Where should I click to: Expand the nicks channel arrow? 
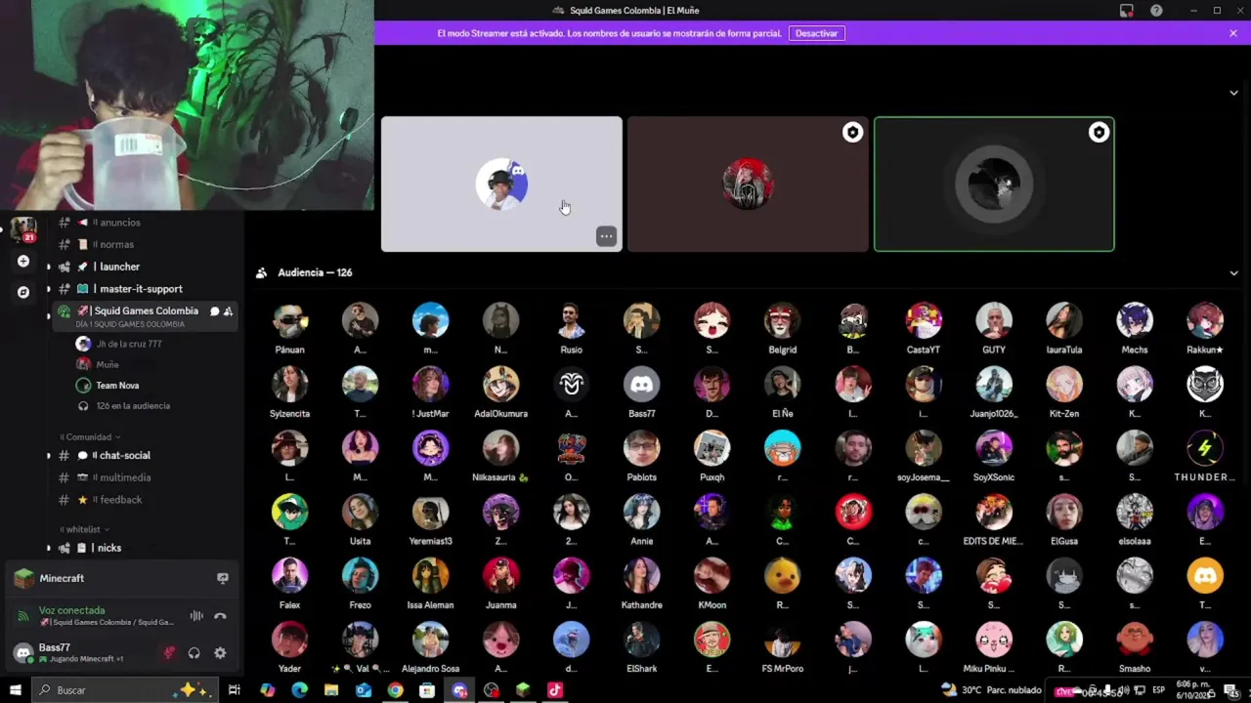coord(49,549)
